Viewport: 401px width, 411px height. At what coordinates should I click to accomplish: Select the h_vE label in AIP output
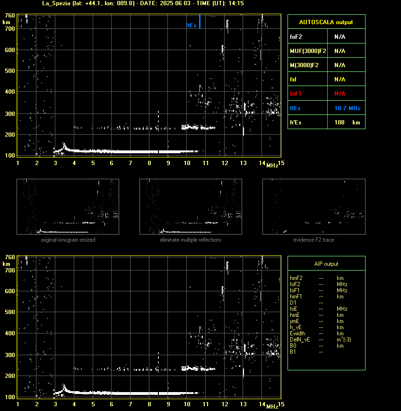[x=296, y=327]
